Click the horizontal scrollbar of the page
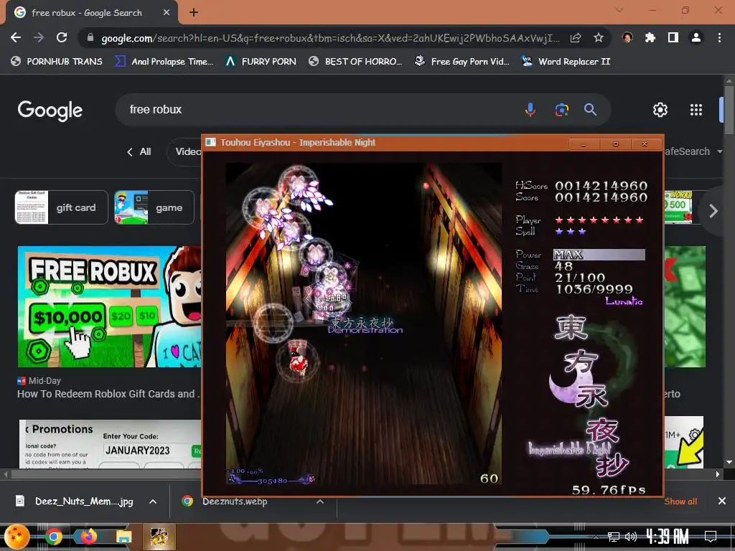Screen dimensions: 735x551 106,474
